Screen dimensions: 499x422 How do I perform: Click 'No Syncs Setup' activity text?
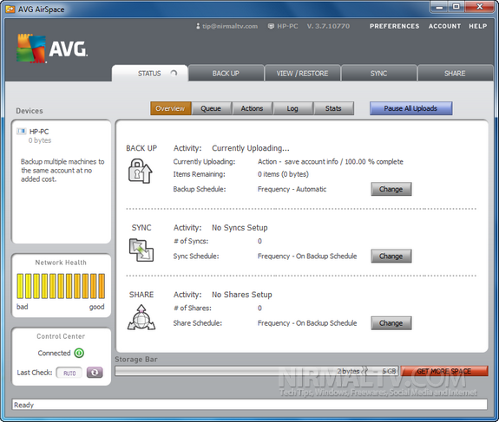click(x=240, y=228)
